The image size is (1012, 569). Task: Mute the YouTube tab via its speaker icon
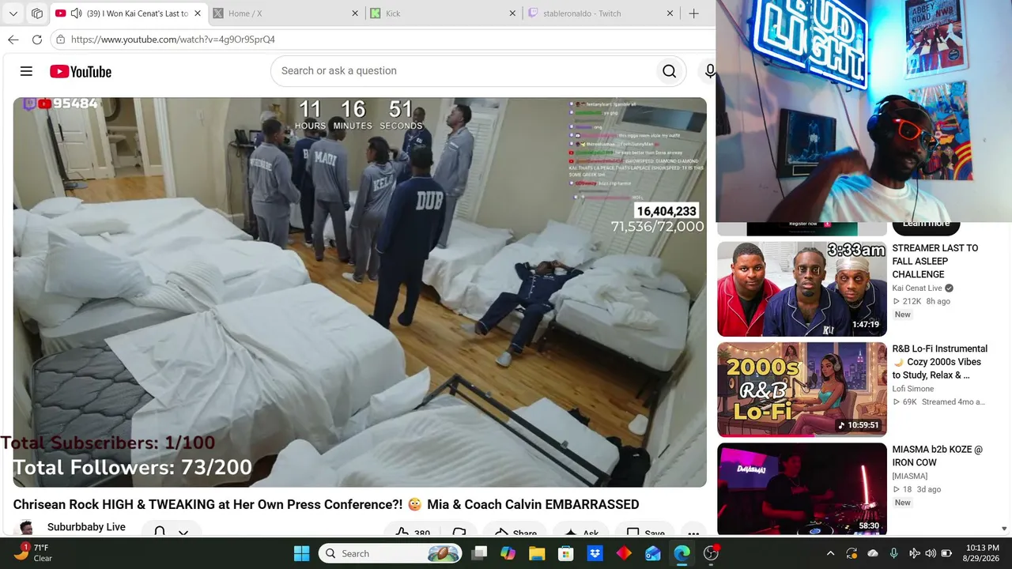[x=76, y=13]
